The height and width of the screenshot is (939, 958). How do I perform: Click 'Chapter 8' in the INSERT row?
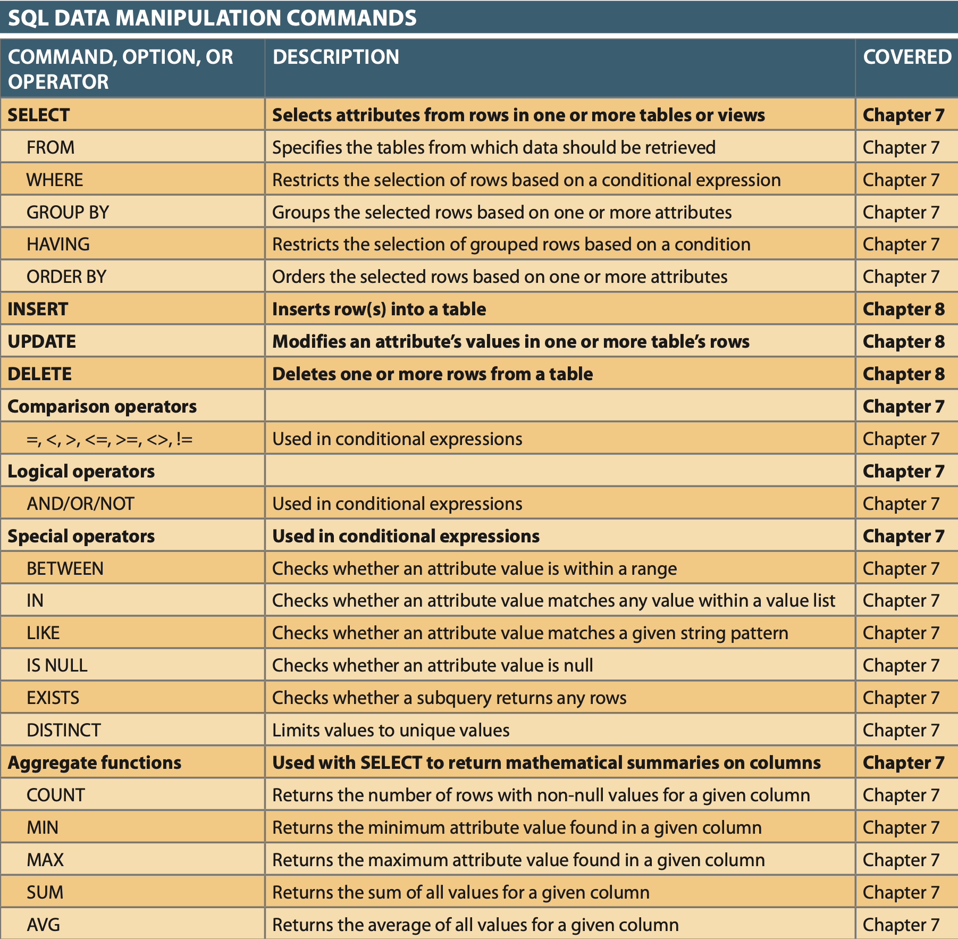click(904, 309)
